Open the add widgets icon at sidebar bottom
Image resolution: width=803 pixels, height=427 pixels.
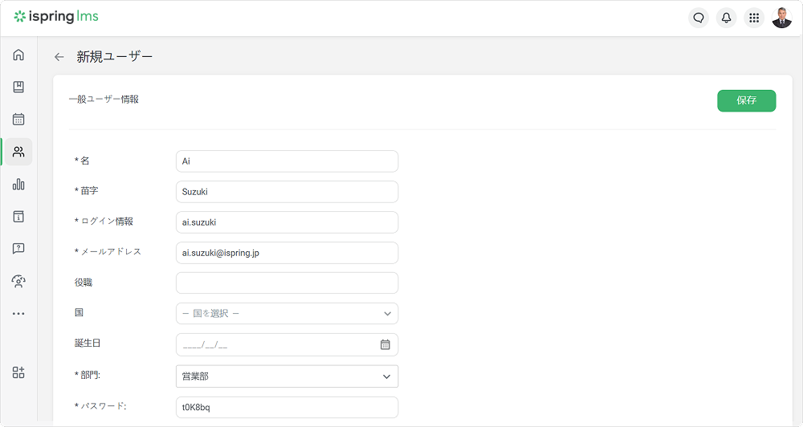[x=18, y=372]
